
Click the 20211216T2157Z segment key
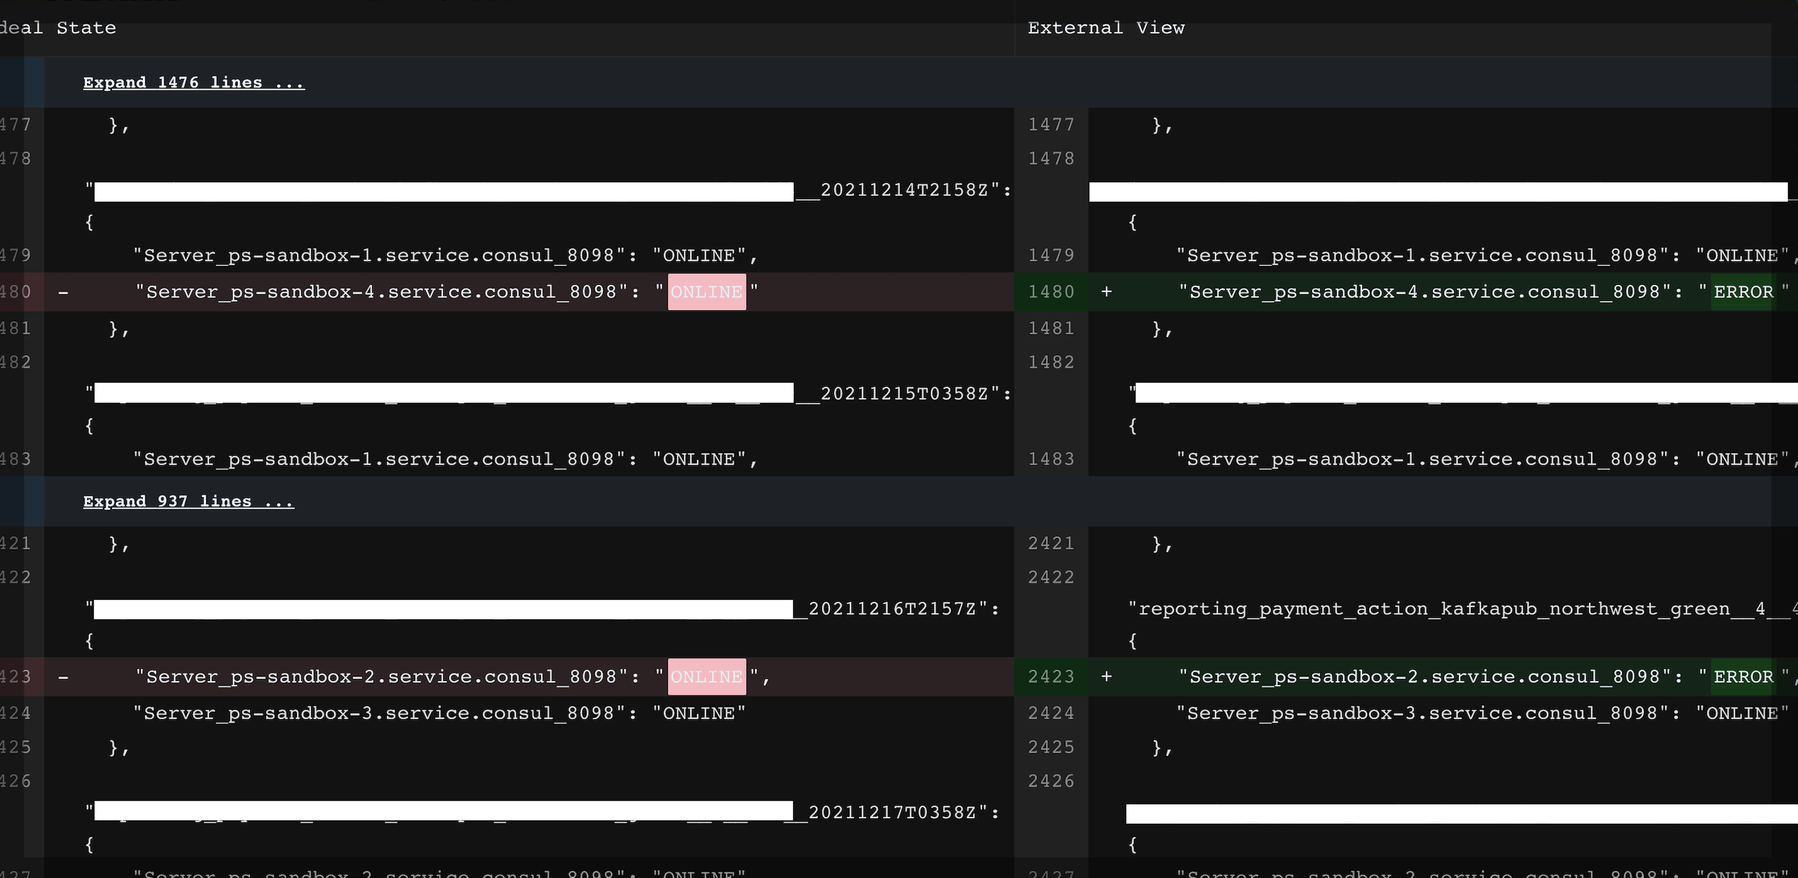click(894, 609)
